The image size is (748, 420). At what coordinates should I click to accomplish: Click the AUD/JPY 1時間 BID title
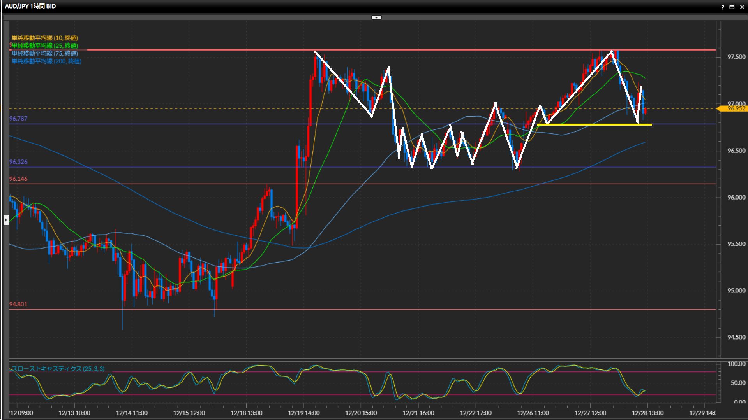[x=30, y=6]
